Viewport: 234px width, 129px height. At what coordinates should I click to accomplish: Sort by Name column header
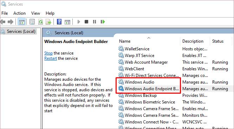click(125, 41)
